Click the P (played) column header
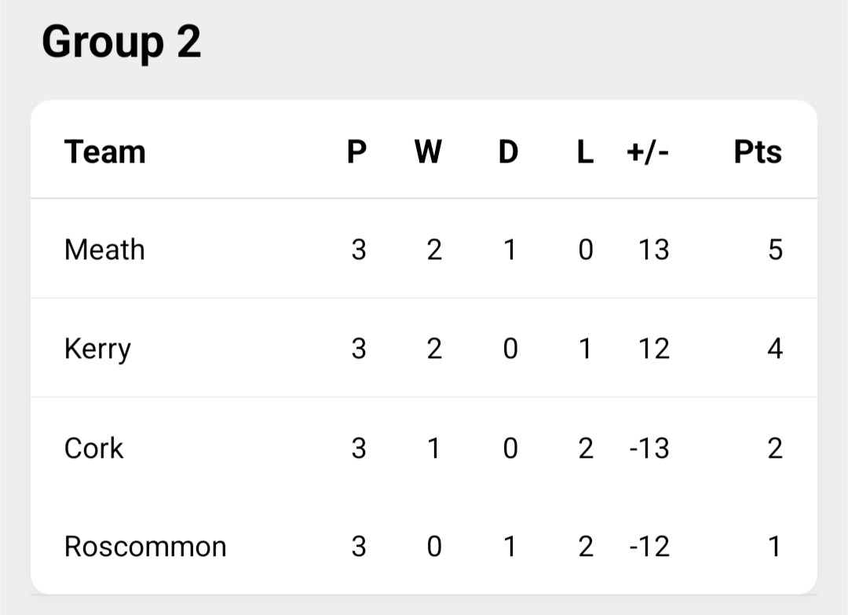This screenshot has width=848, height=615. (x=357, y=152)
